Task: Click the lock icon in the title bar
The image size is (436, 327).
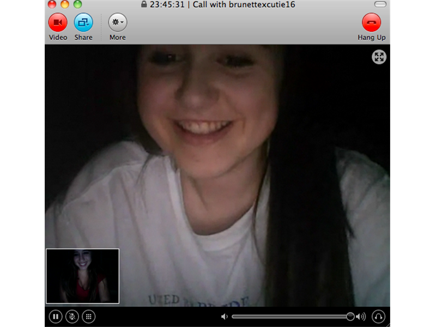Action: (144, 5)
